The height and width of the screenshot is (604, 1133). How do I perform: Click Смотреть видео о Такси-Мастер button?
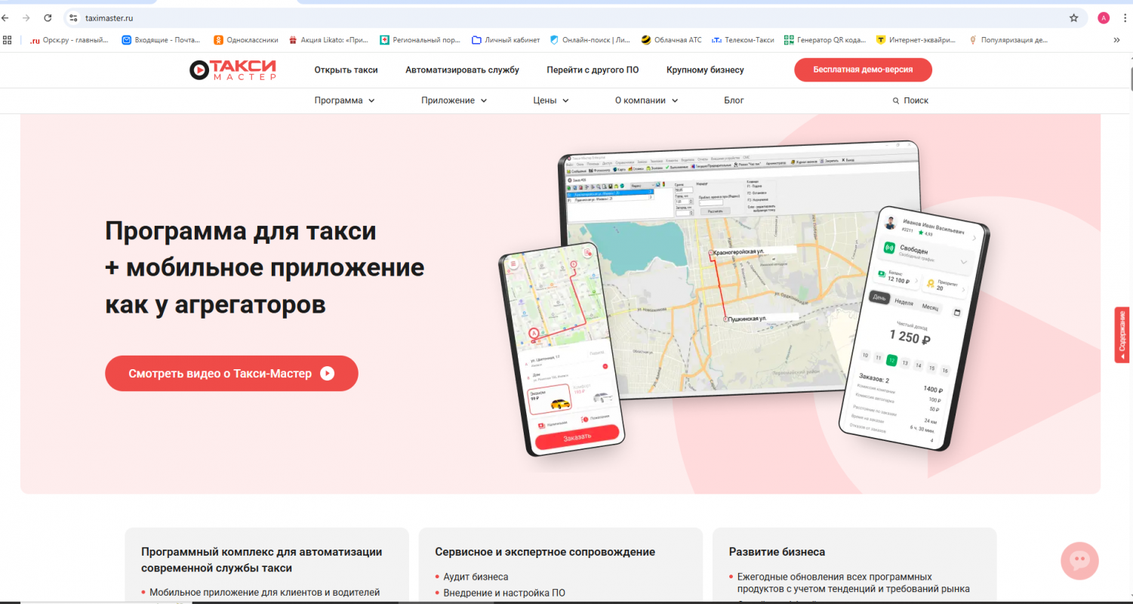(x=231, y=373)
